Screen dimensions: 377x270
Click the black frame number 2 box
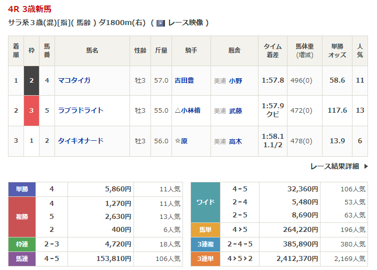[x=31, y=80]
